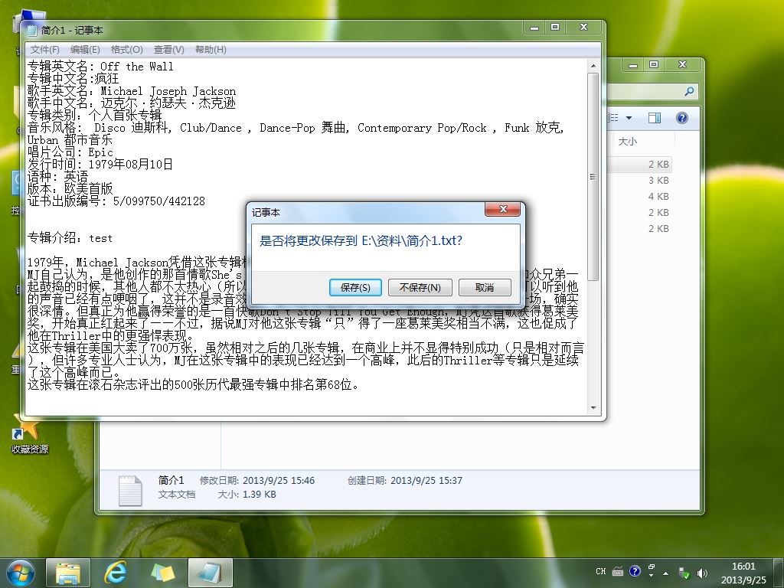The image size is (784, 588).
Task: Open the 收藏资源 desktop shortcut
Action: [x=30, y=434]
